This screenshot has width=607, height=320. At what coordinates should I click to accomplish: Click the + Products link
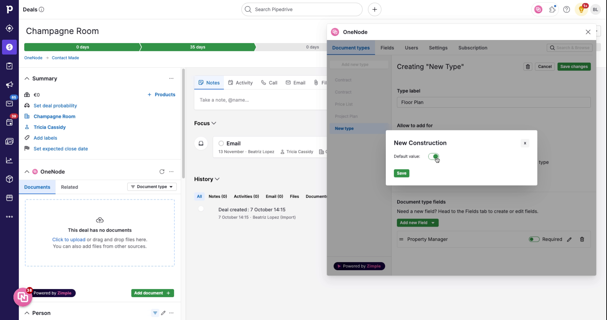click(161, 95)
